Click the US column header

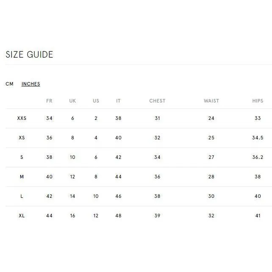coord(96,101)
